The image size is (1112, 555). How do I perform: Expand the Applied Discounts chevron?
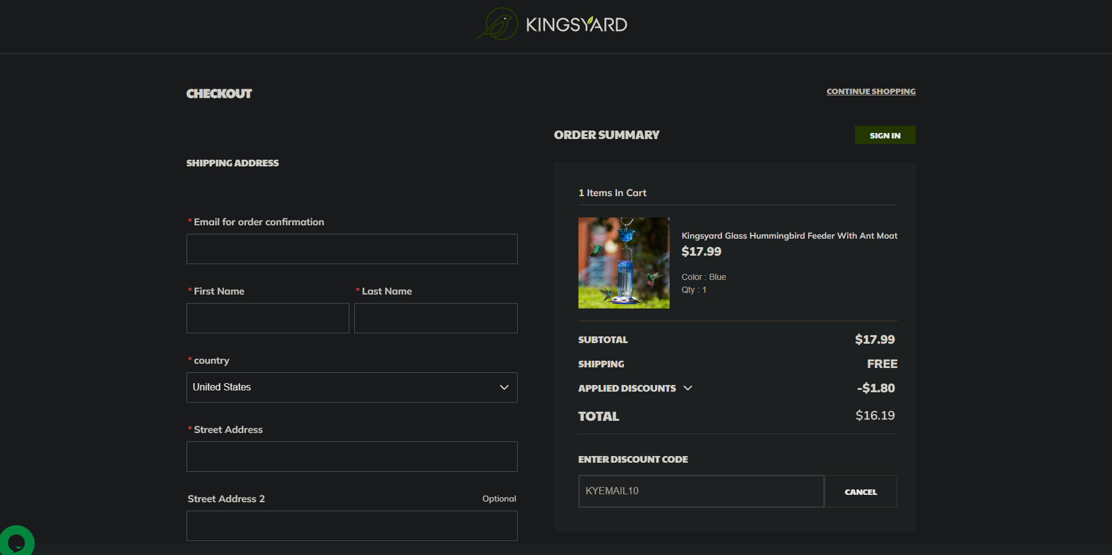[x=688, y=388]
